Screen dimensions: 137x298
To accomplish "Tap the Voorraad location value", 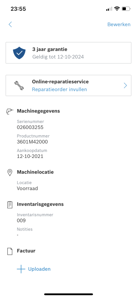I will [27, 188].
